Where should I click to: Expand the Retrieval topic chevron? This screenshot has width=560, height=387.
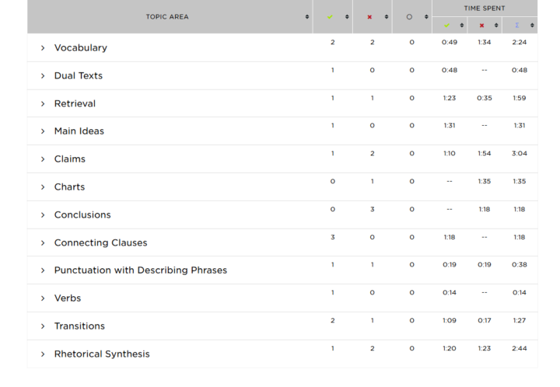click(x=43, y=104)
